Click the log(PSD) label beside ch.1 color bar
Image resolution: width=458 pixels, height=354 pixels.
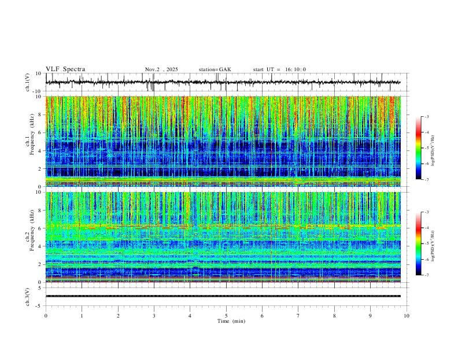(x=433, y=151)
